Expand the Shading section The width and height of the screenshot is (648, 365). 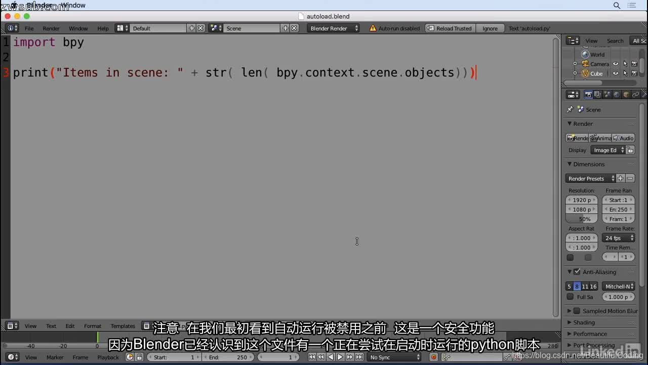tap(585, 322)
